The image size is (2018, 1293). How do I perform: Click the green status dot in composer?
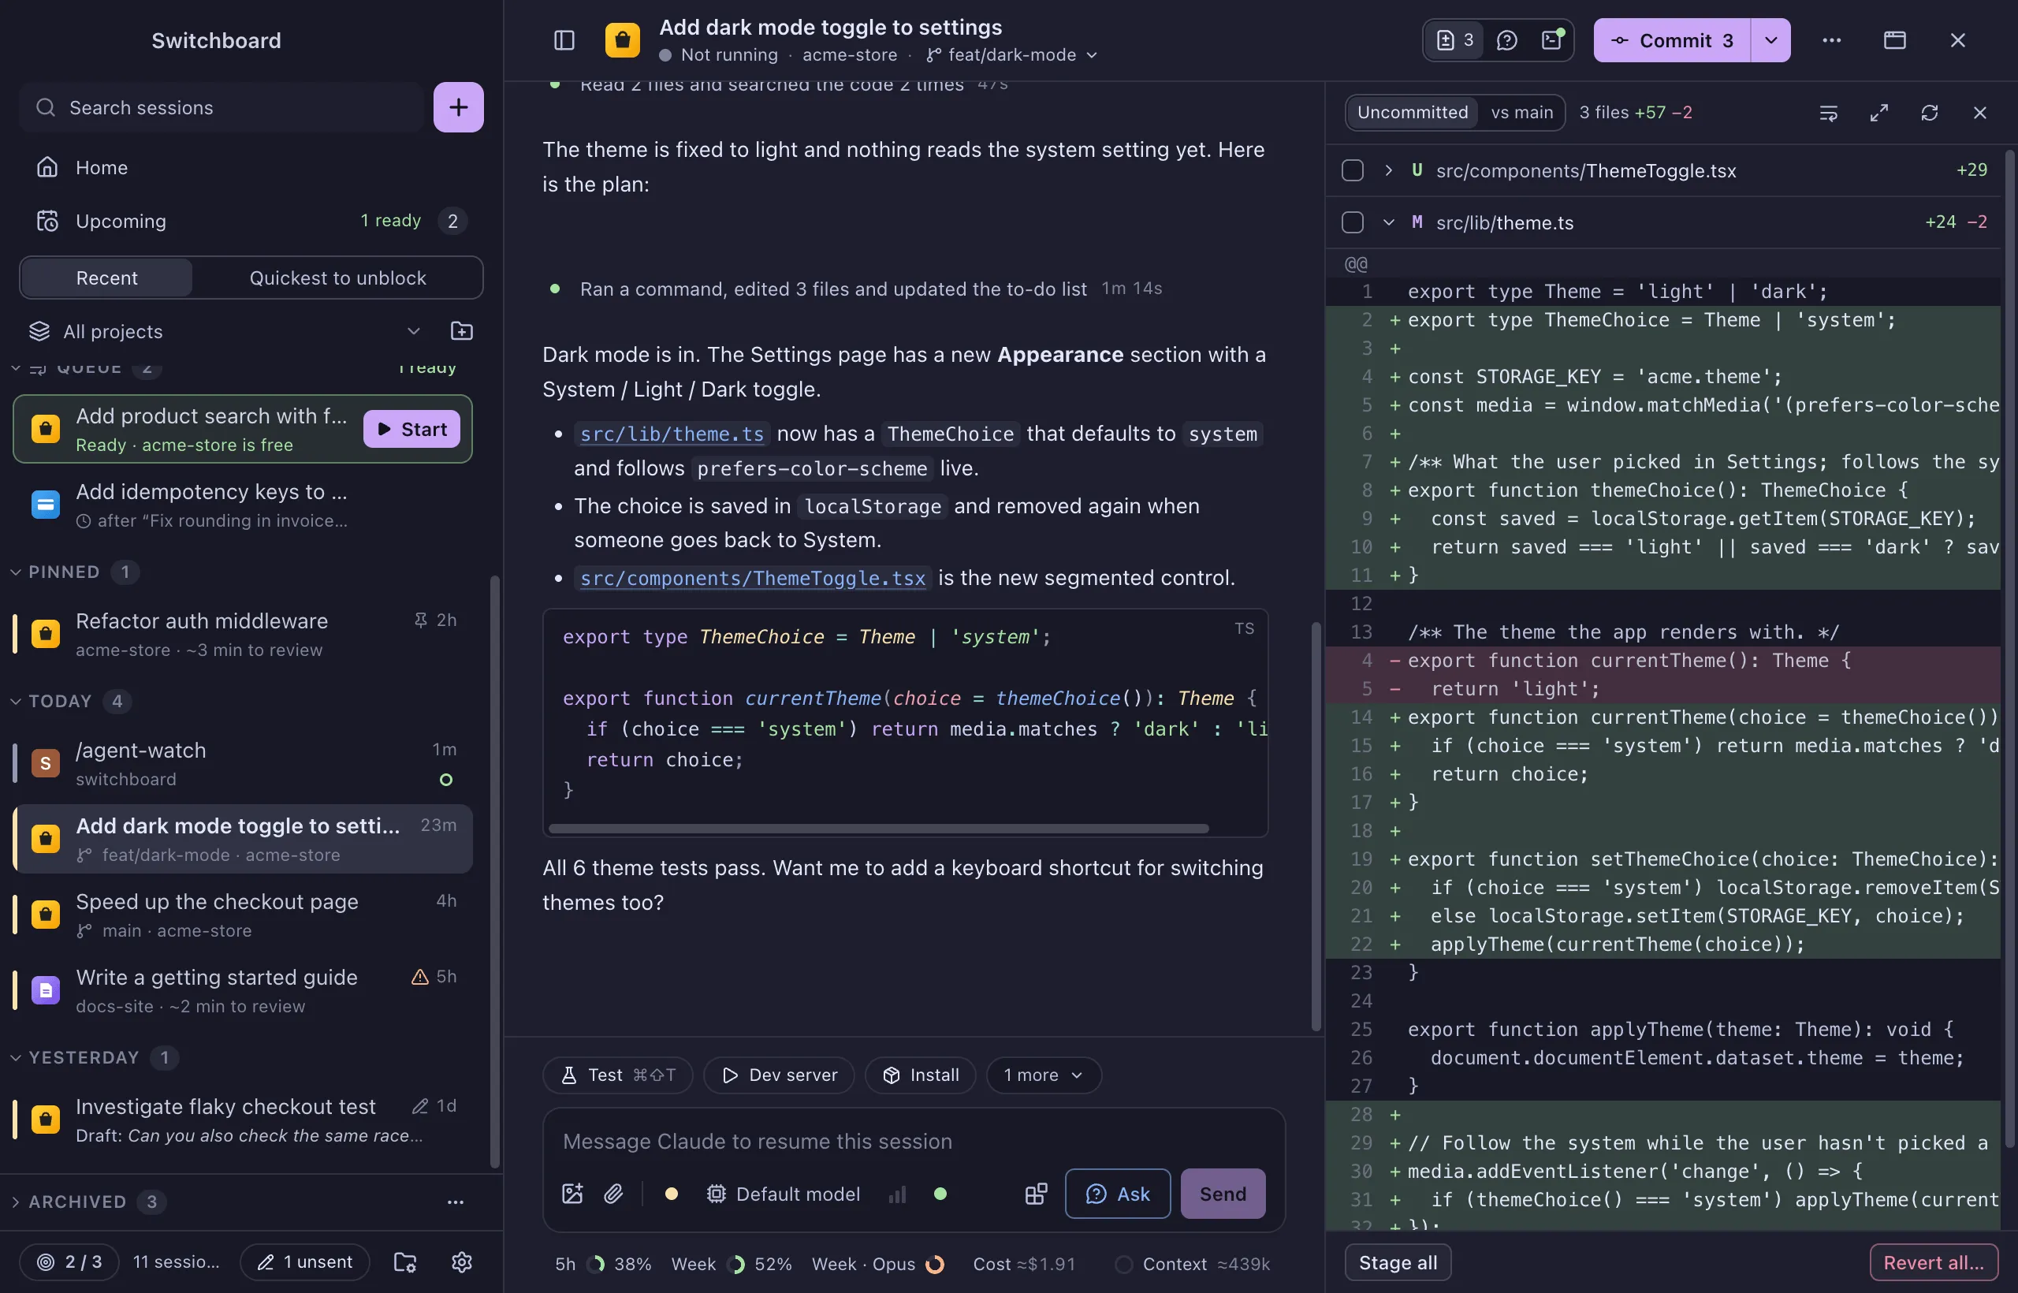coord(940,1193)
